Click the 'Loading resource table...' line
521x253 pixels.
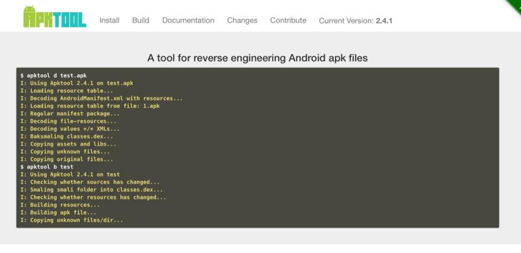(x=67, y=90)
